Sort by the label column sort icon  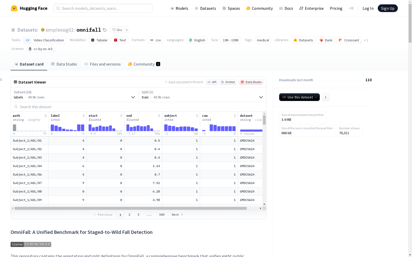click(x=83, y=116)
